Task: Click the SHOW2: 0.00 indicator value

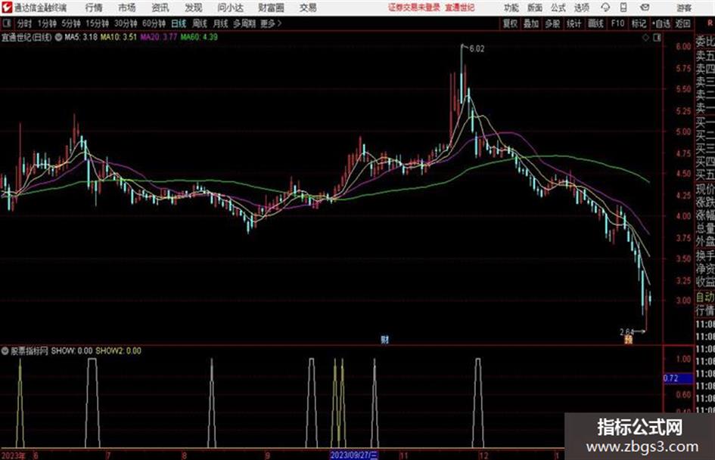Action: 118,351
